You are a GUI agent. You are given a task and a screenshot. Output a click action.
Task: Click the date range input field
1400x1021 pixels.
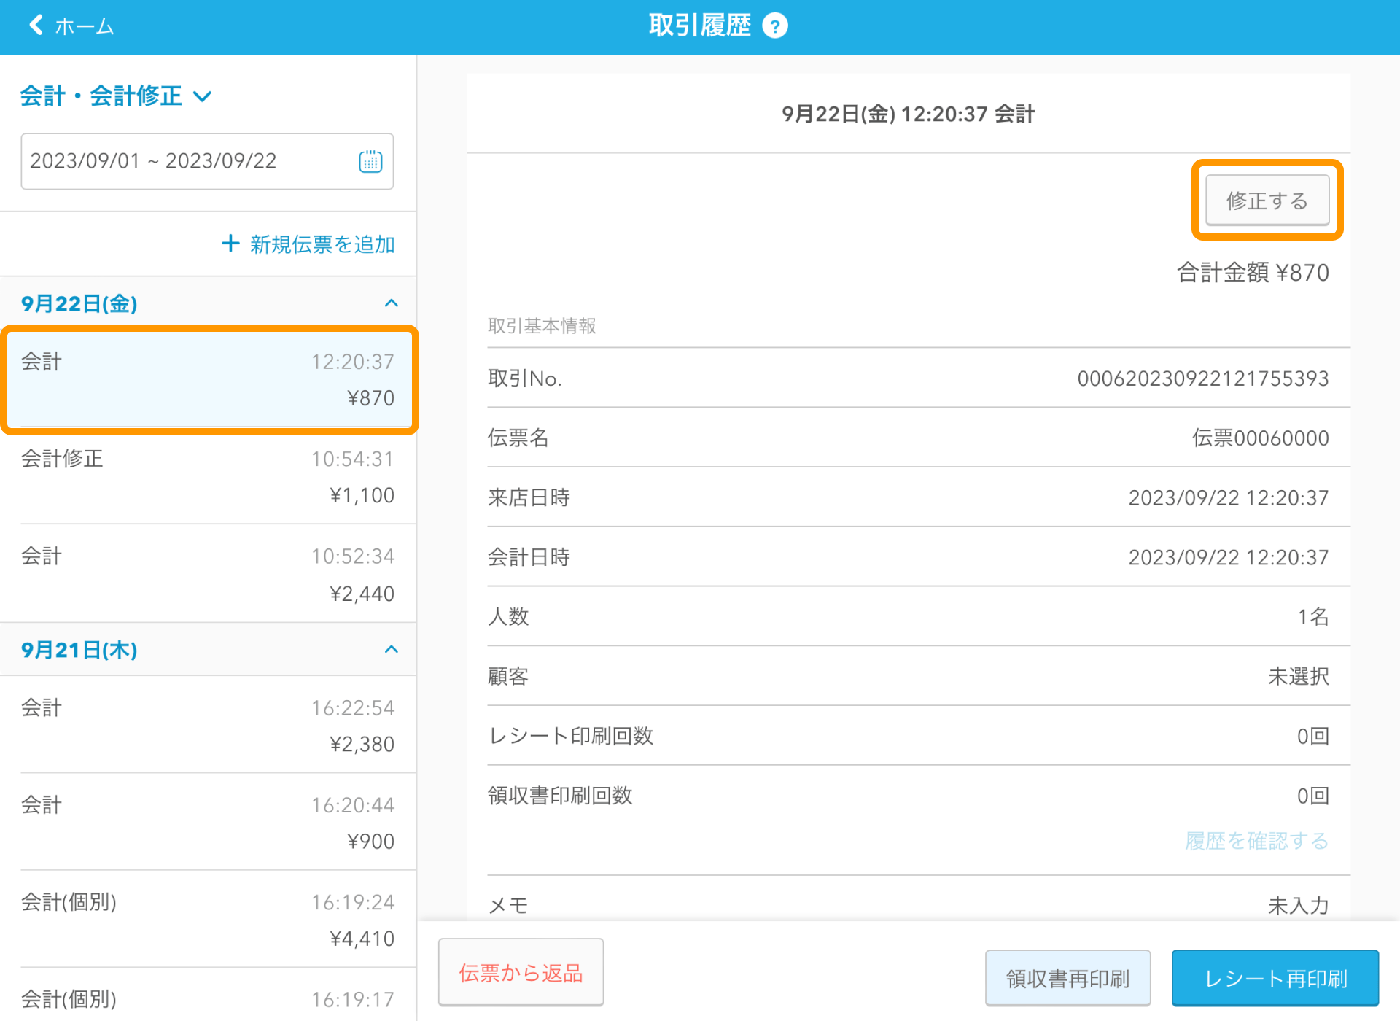pos(190,161)
